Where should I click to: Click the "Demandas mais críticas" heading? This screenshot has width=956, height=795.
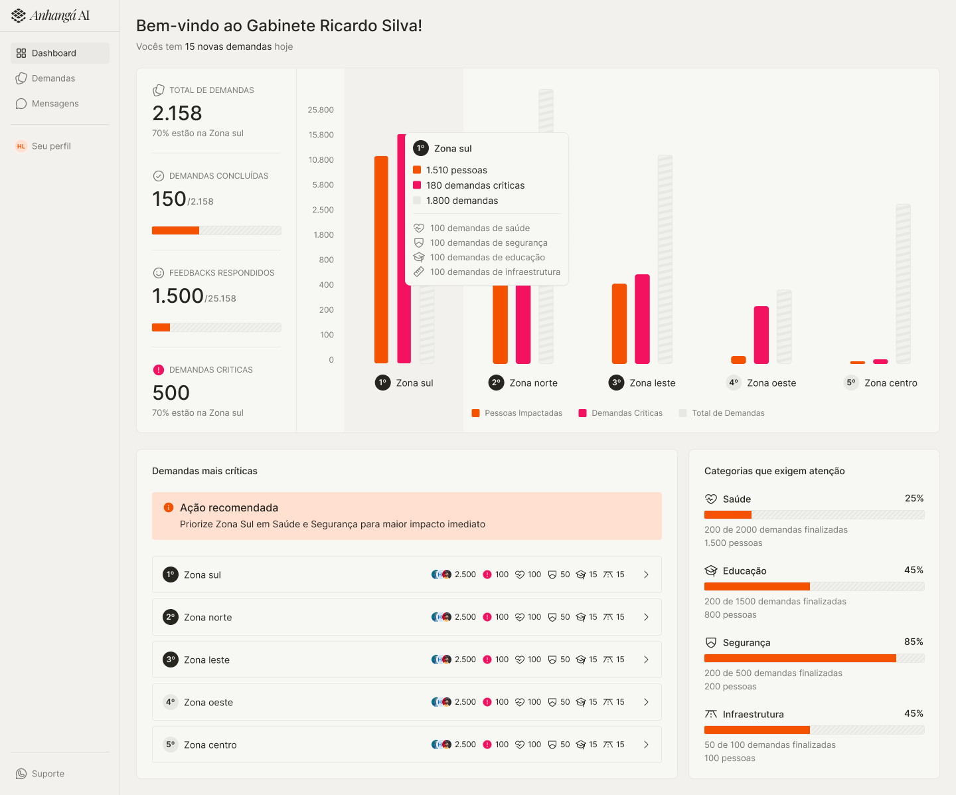204,471
